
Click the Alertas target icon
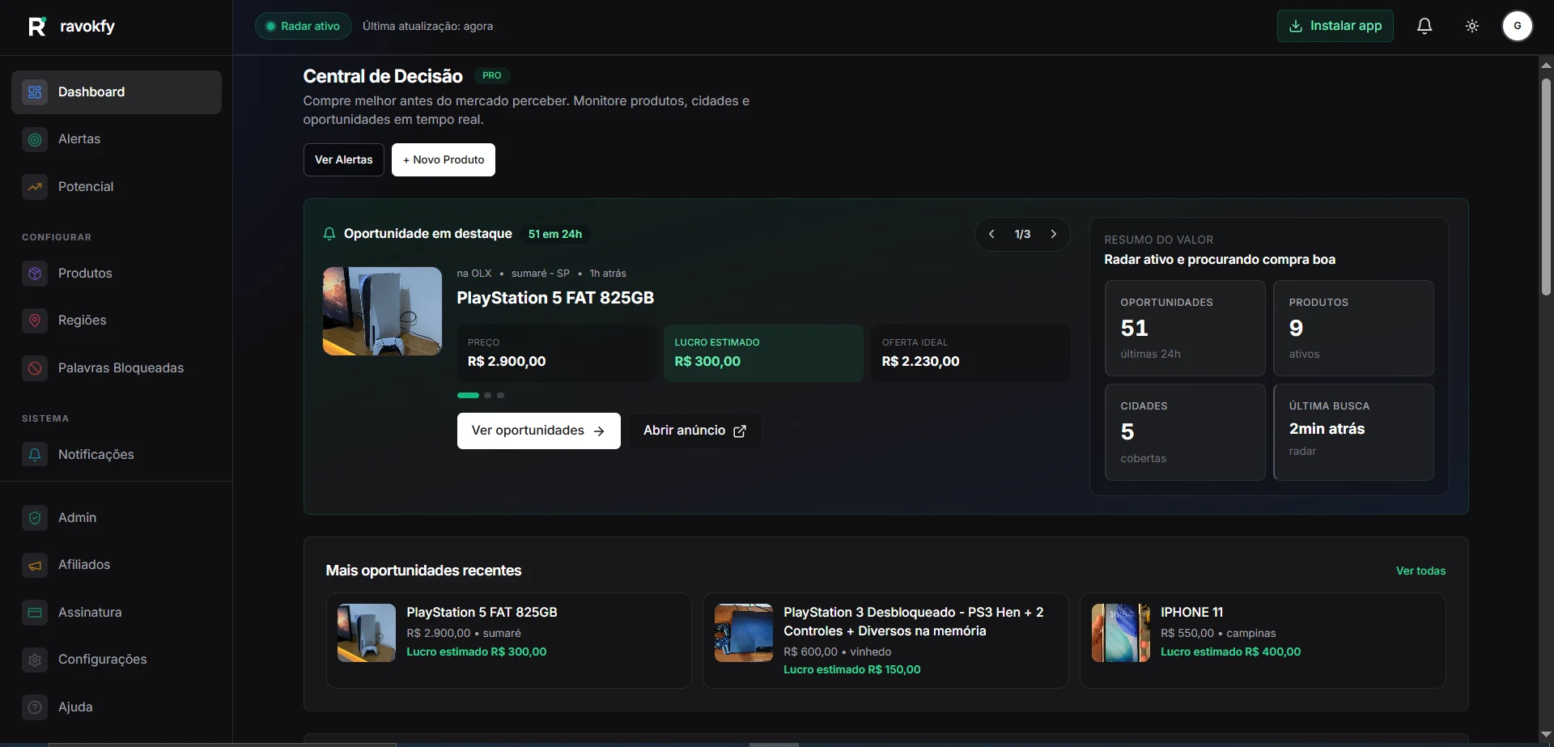[35, 139]
